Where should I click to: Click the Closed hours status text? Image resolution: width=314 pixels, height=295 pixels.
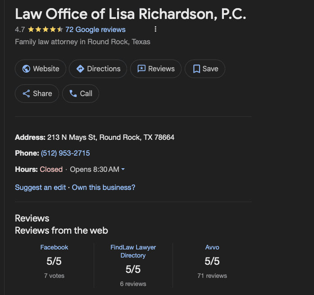click(51, 170)
